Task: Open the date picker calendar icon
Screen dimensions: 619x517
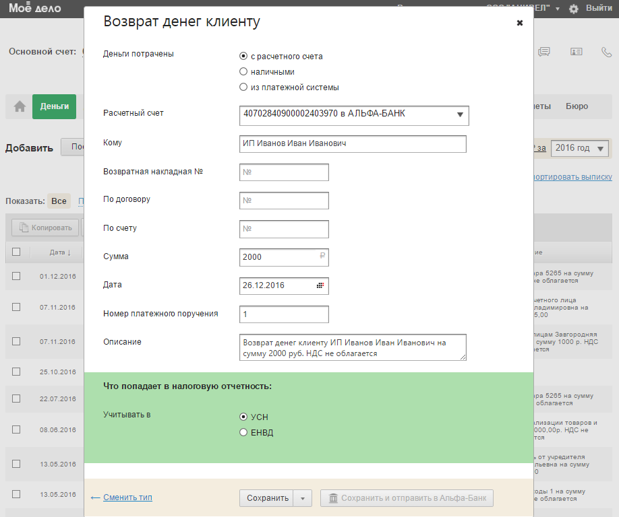Action: tap(320, 285)
